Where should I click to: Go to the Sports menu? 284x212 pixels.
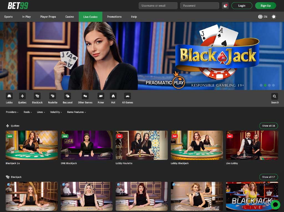pyautogui.click(x=8, y=17)
